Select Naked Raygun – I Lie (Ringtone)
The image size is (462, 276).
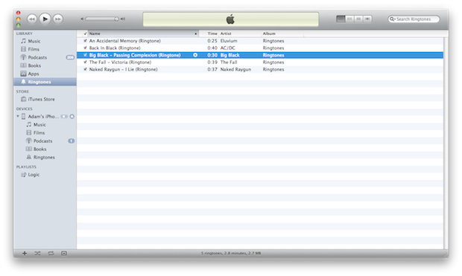point(124,69)
